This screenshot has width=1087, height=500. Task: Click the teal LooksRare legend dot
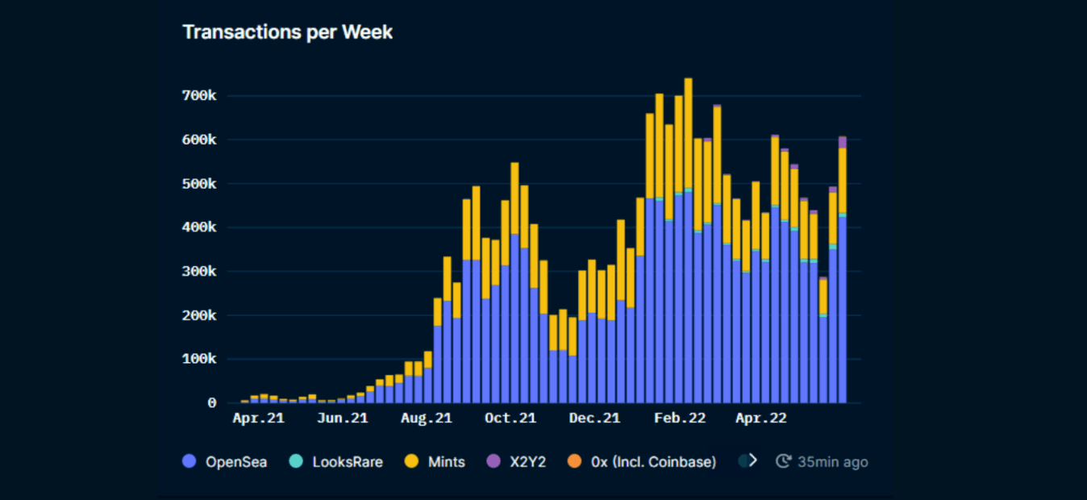click(x=297, y=462)
